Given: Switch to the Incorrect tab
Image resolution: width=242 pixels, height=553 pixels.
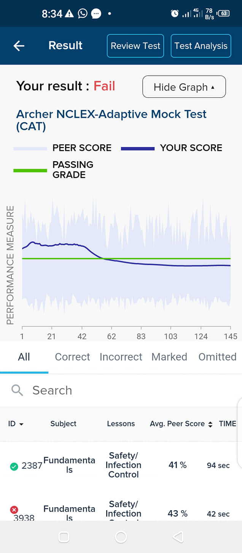Looking at the screenshot, I should pos(121,357).
